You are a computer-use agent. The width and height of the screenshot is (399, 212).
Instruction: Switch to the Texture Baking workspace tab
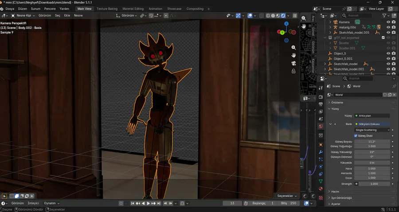click(x=107, y=9)
